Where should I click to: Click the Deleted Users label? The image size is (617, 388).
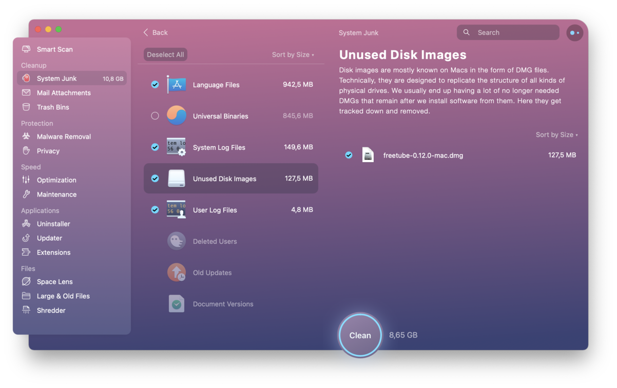tap(215, 241)
